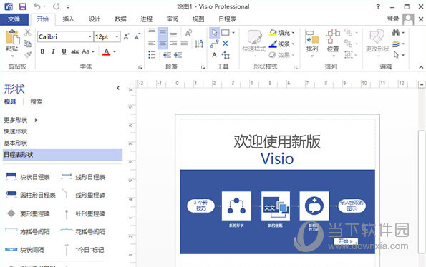Expand font color options arrow
This screenshot has width=426, height=267.
(x=115, y=51)
